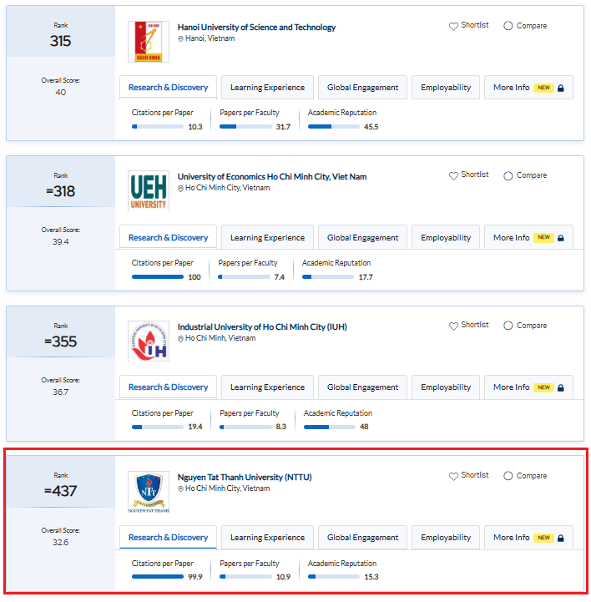Click the Shortlist heart for Nguyen Tat Thanh University
This screenshot has height=602, width=591.
(x=454, y=476)
